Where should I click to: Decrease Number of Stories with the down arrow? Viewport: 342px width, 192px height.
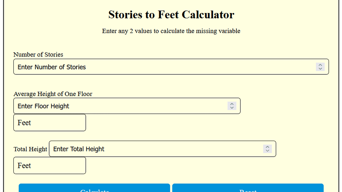tap(320, 68)
